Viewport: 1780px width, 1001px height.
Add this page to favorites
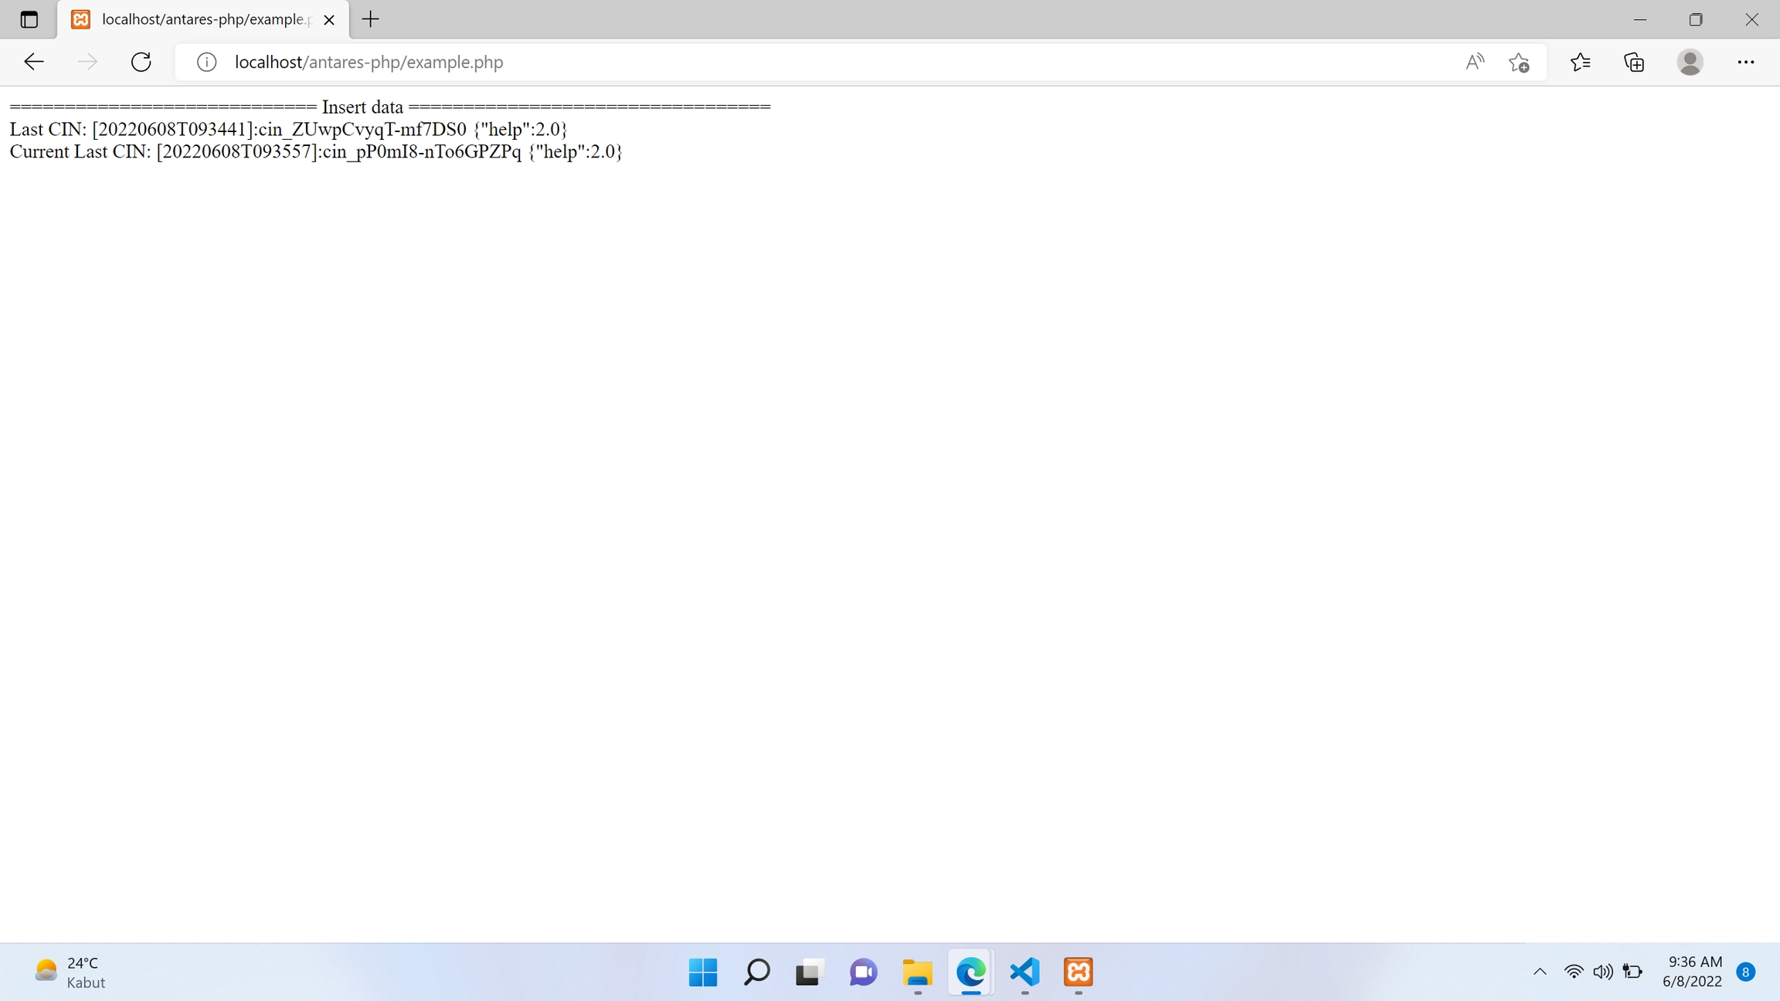[1519, 62]
